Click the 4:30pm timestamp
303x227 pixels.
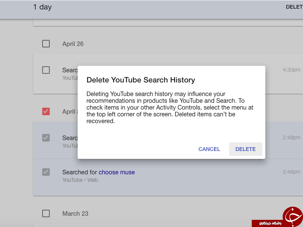point(292,70)
